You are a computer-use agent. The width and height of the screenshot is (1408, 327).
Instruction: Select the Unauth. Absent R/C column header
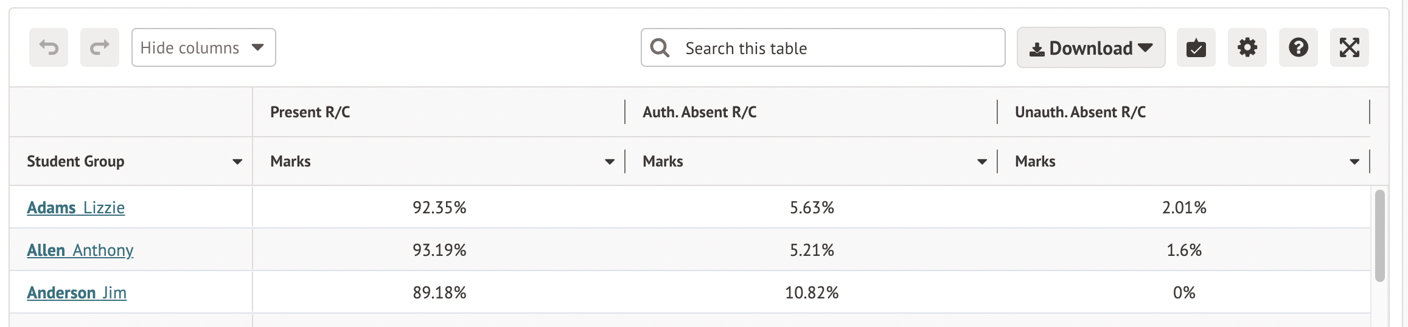1080,112
